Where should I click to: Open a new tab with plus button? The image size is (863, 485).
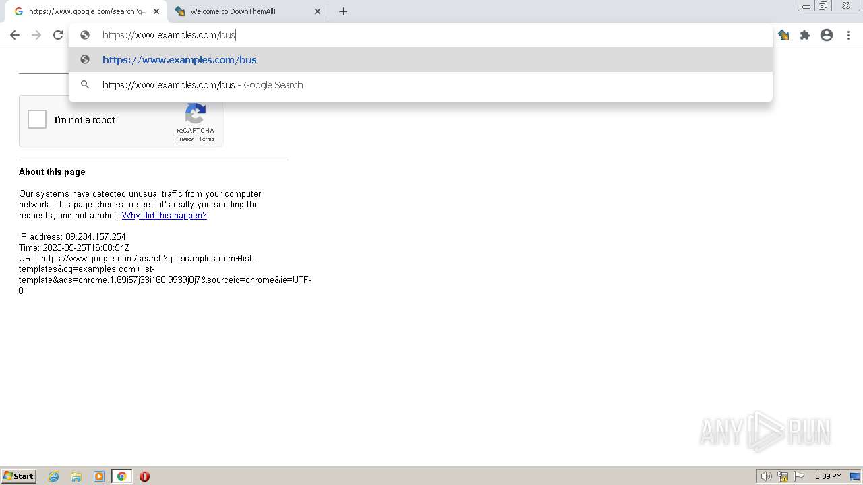coord(343,11)
